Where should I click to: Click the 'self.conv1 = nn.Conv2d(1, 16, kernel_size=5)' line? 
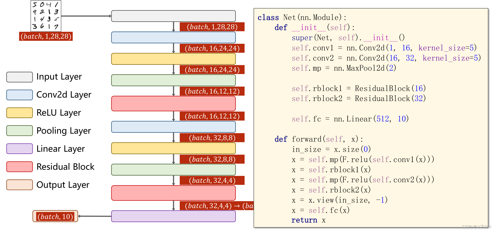tap(384, 48)
